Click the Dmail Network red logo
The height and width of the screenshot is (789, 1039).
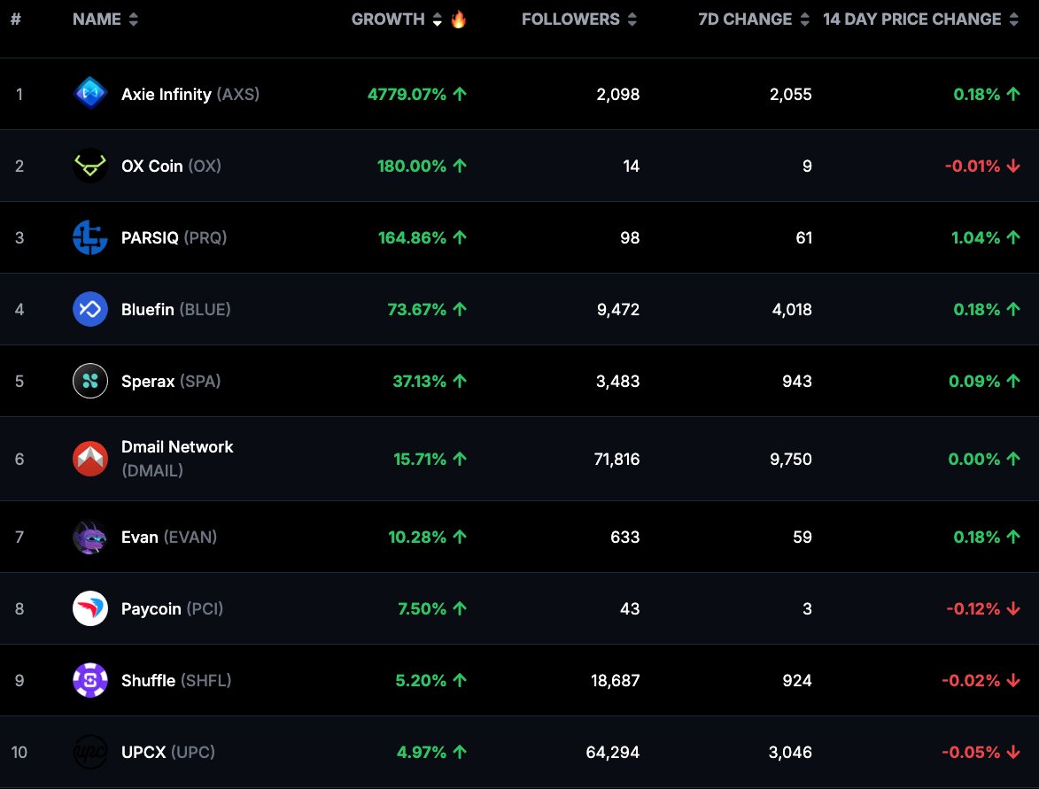click(x=90, y=459)
